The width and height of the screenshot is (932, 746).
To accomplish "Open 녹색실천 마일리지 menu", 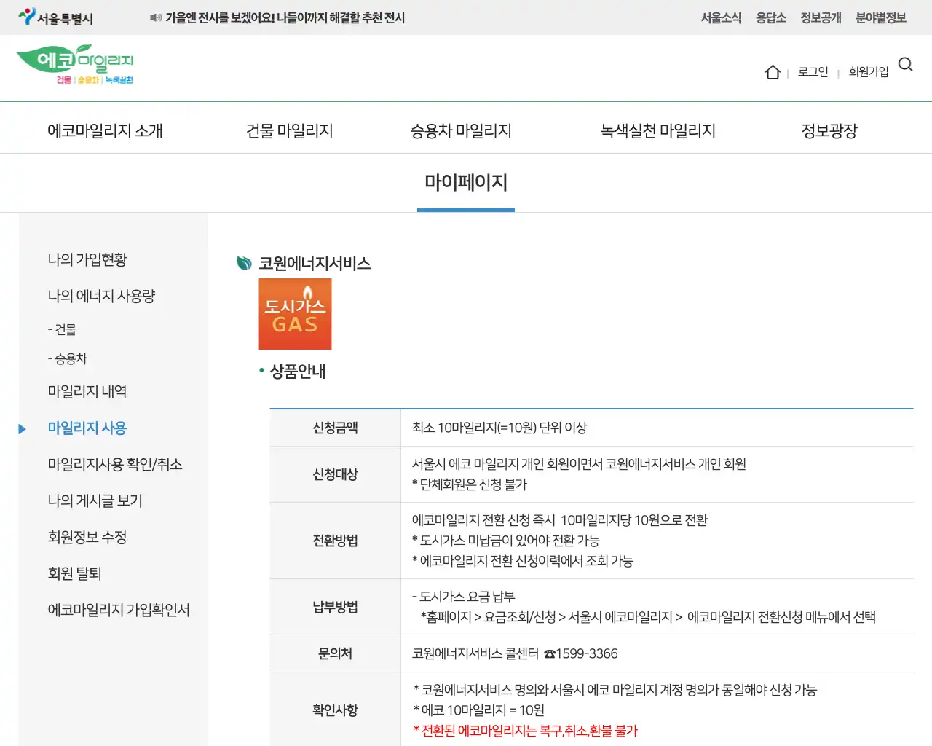I will point(657,131).
